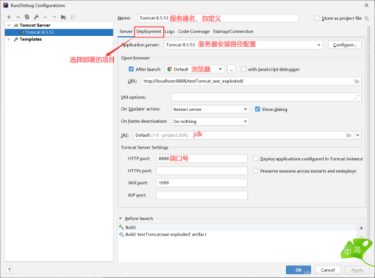Image resolution: width=375 pixels, height=278 pixels.
Task: Open help question mark icon
Action: [9, 270]
